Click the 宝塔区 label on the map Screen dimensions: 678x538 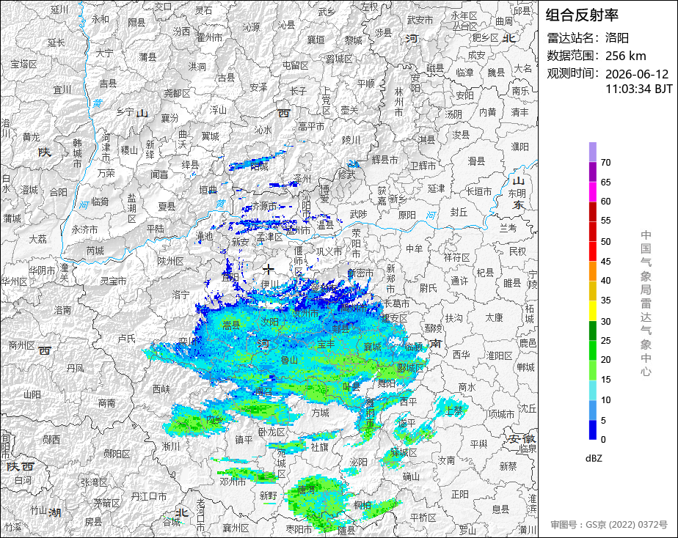click(23, 65)
